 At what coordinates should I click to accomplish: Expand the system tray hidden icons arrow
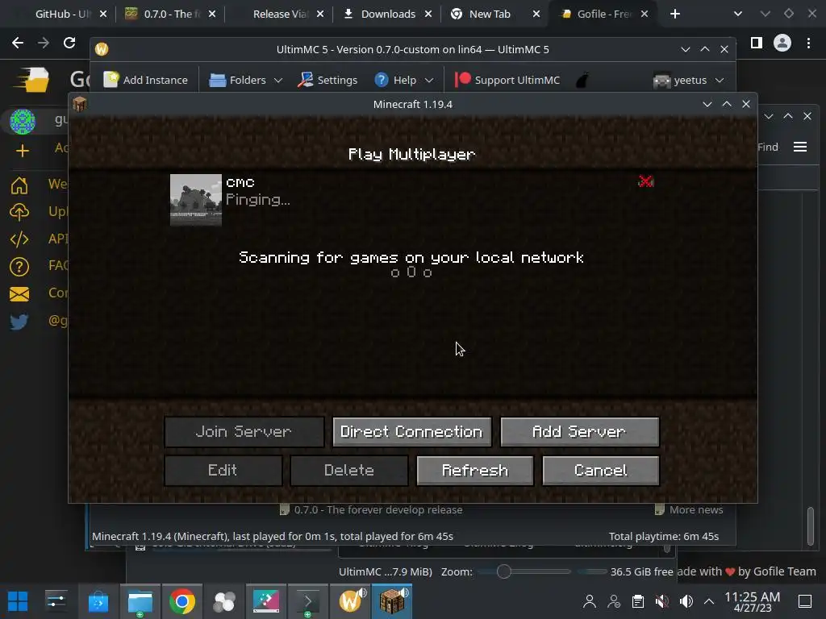point(709,601)
